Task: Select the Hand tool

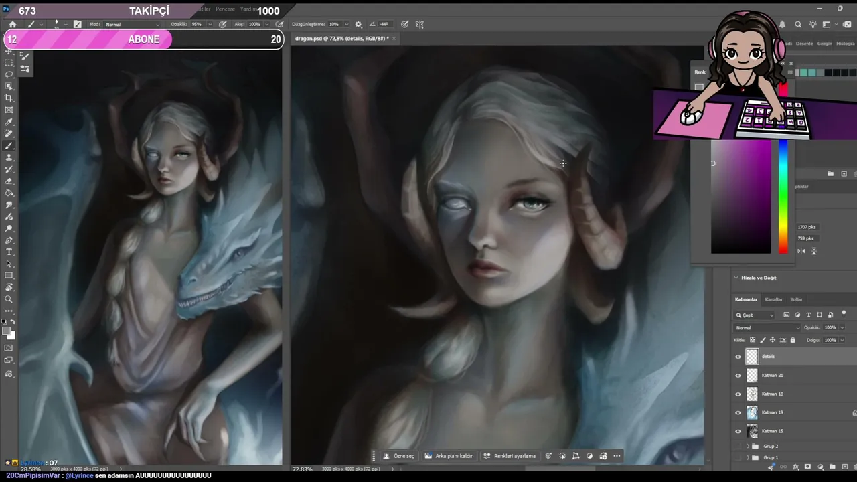Action: point(9,287)
